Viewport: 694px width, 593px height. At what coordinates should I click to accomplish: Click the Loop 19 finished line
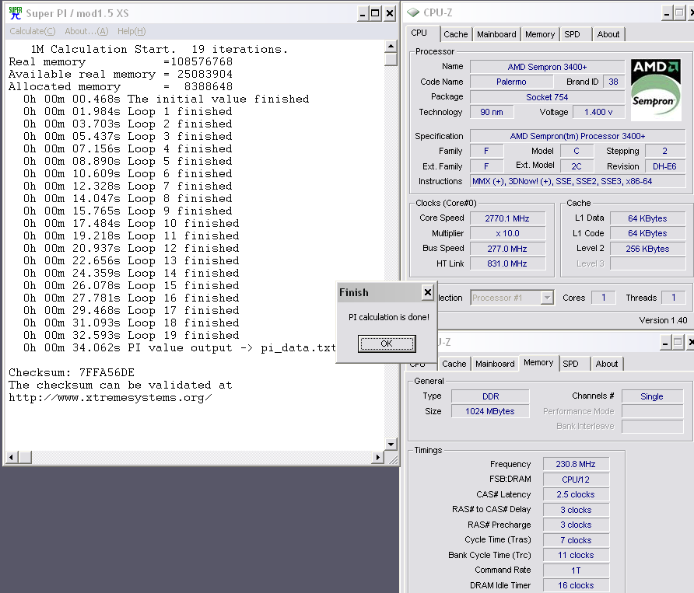click(131, 335)
